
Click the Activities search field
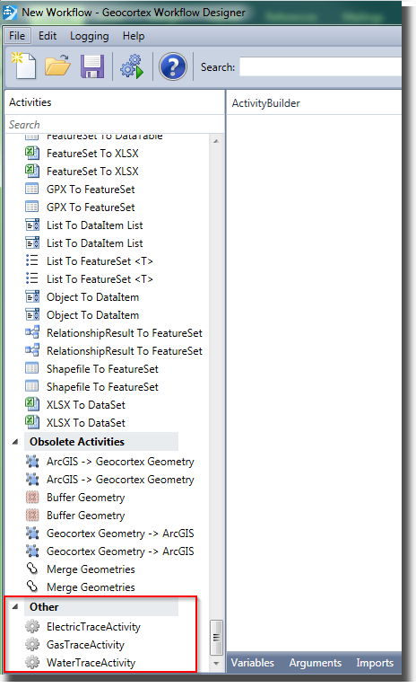(x=114, y=125)
